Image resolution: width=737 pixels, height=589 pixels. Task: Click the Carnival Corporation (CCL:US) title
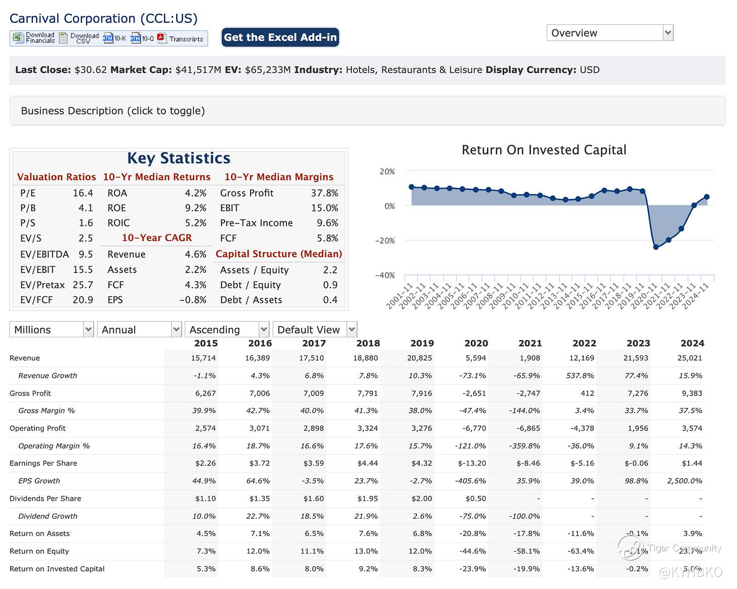click(x=103, y=19)
